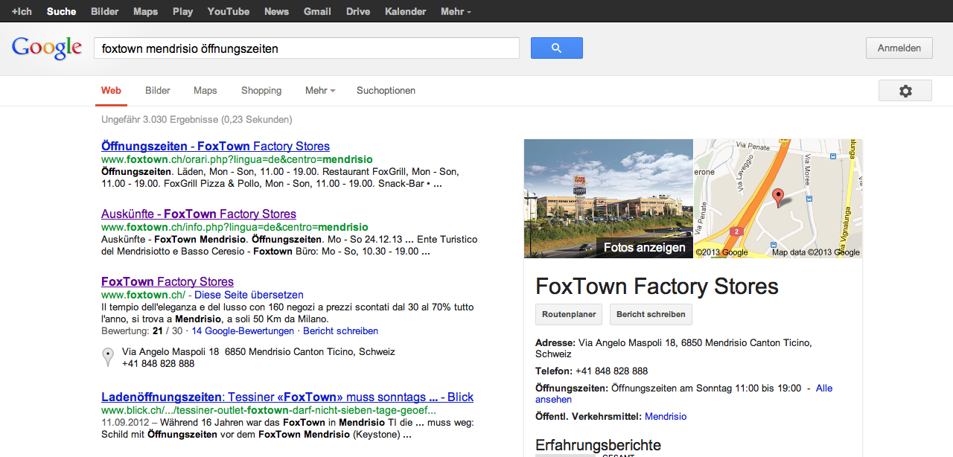This screenshot has height=457, width=953.
Task: Open the Öffnungszeiten - FoxTown Factory Stores result
Action: coord(215,147)
